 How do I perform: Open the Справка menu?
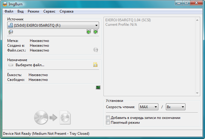click(67, 11)
